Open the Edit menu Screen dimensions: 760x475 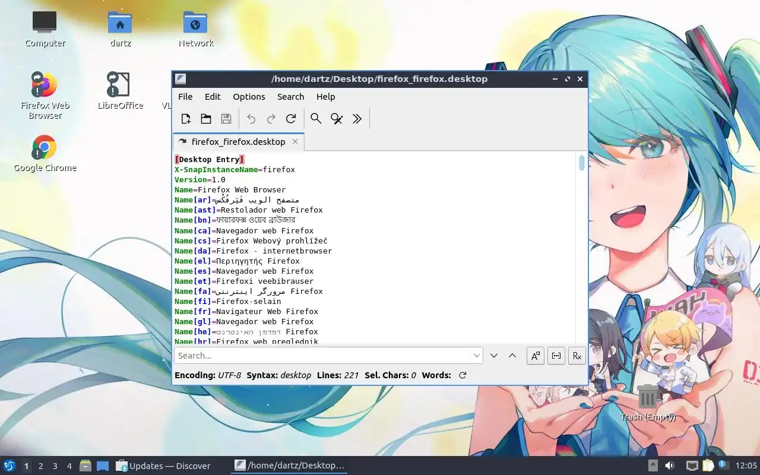(x=213, y=97)
